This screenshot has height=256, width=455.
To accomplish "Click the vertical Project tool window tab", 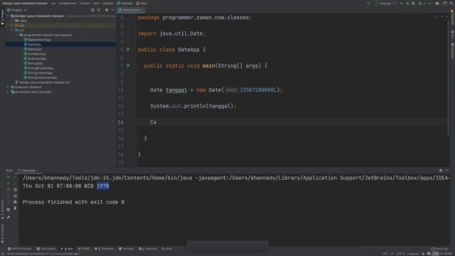I will click(2, 17).
